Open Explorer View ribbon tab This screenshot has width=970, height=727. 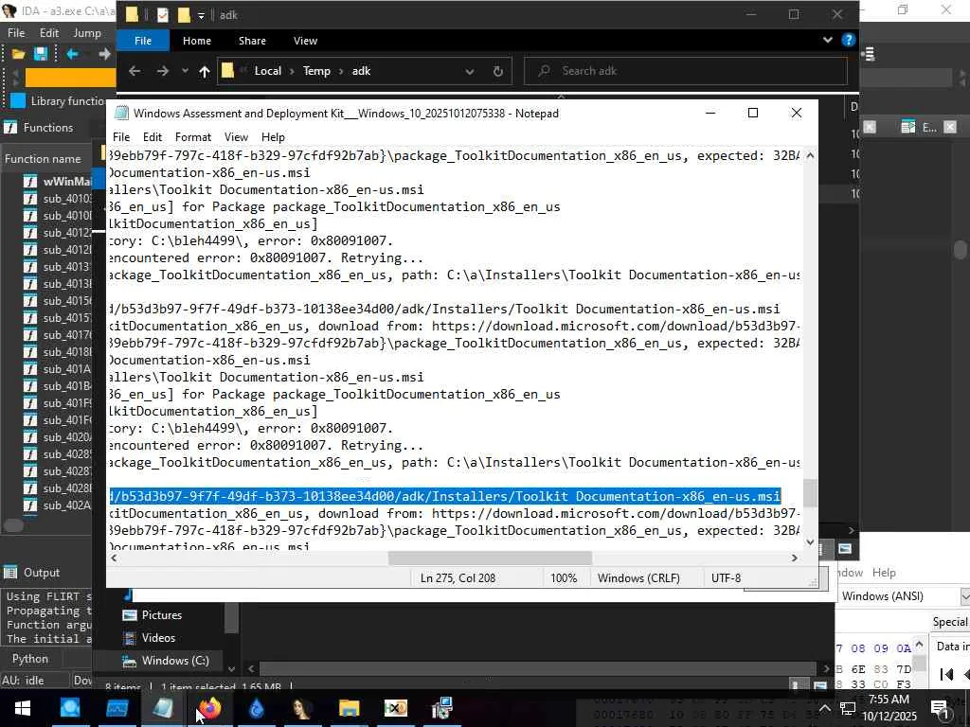coord(306,41)
